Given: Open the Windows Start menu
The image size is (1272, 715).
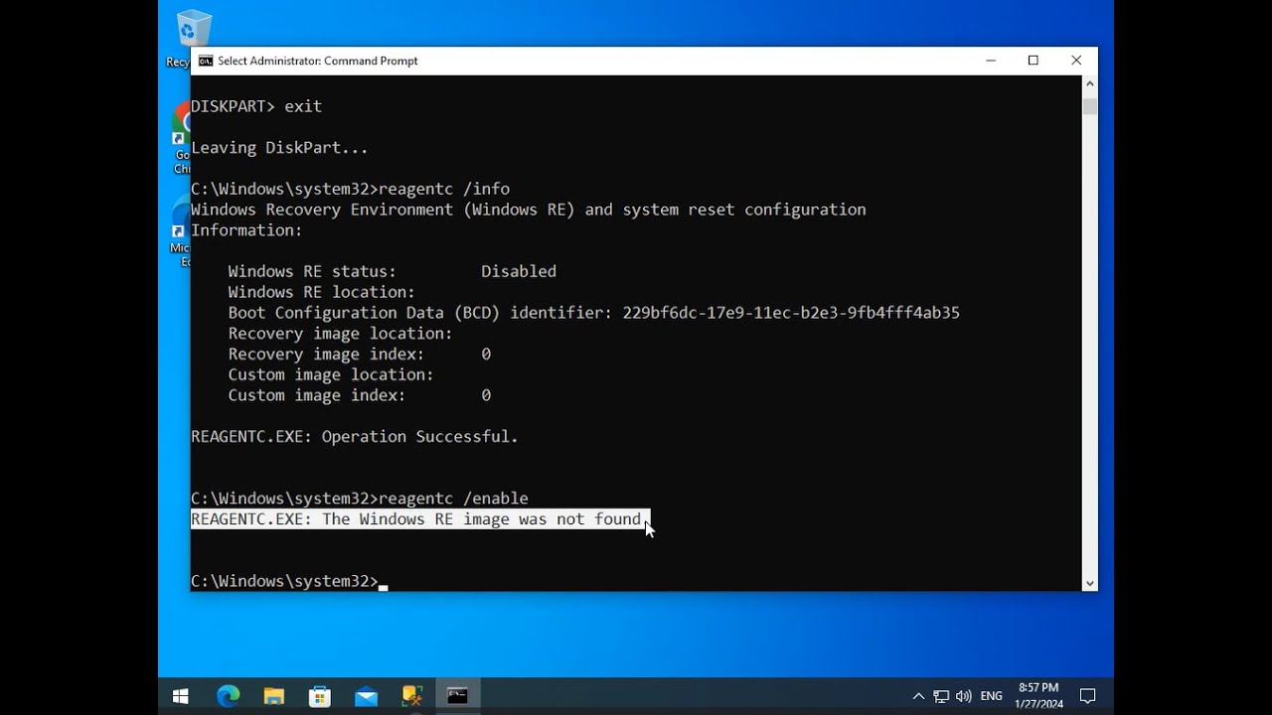Looking at the screenshot, I should (x=181, y=696).
